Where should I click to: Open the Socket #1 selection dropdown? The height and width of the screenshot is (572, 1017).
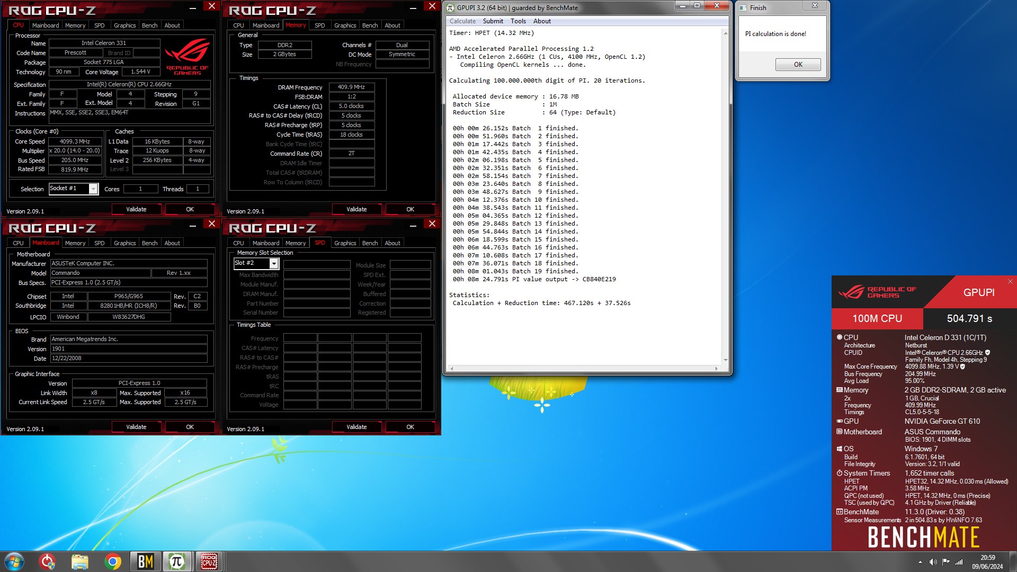[93, 189]
